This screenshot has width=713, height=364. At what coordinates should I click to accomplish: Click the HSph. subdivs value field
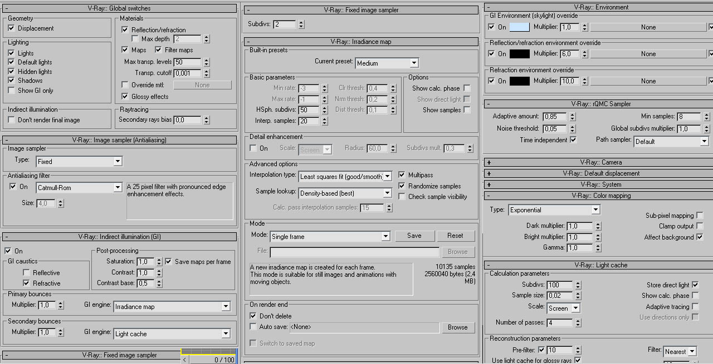[x=308, y=110]
